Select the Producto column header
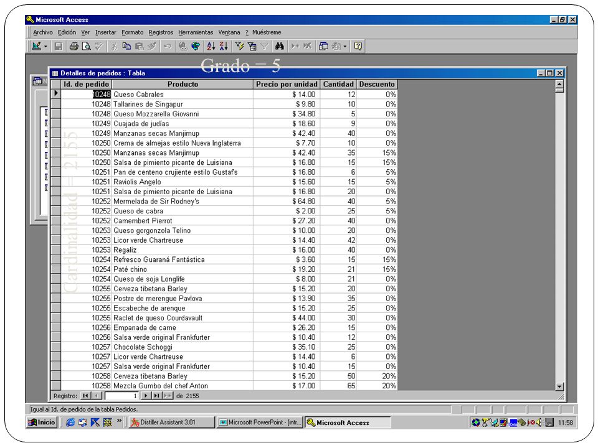Screen dimensions: 598x448 tap(183, 84)
